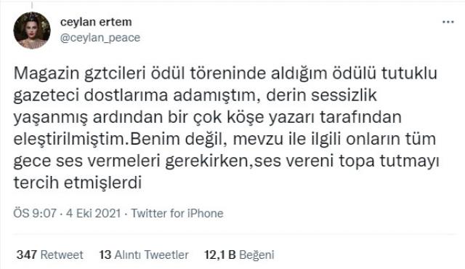Screen dimensions: 465x269
Task: View the 12,1 B Beğeni list
Action: 239,254
